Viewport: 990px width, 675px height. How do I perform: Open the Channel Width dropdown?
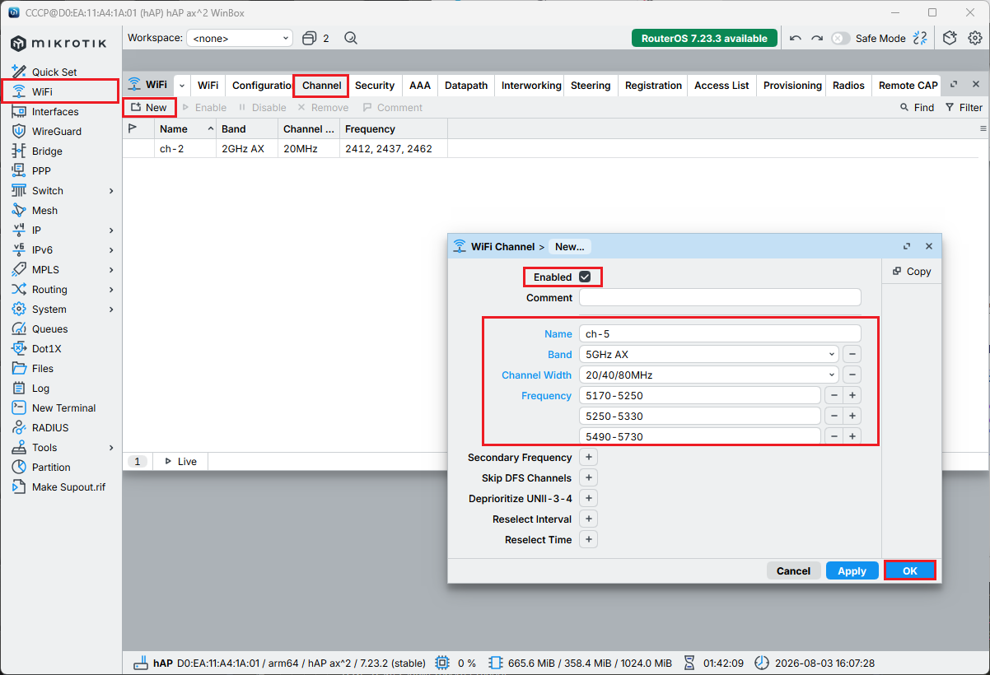pyautogui.click(x=708, y=375)
